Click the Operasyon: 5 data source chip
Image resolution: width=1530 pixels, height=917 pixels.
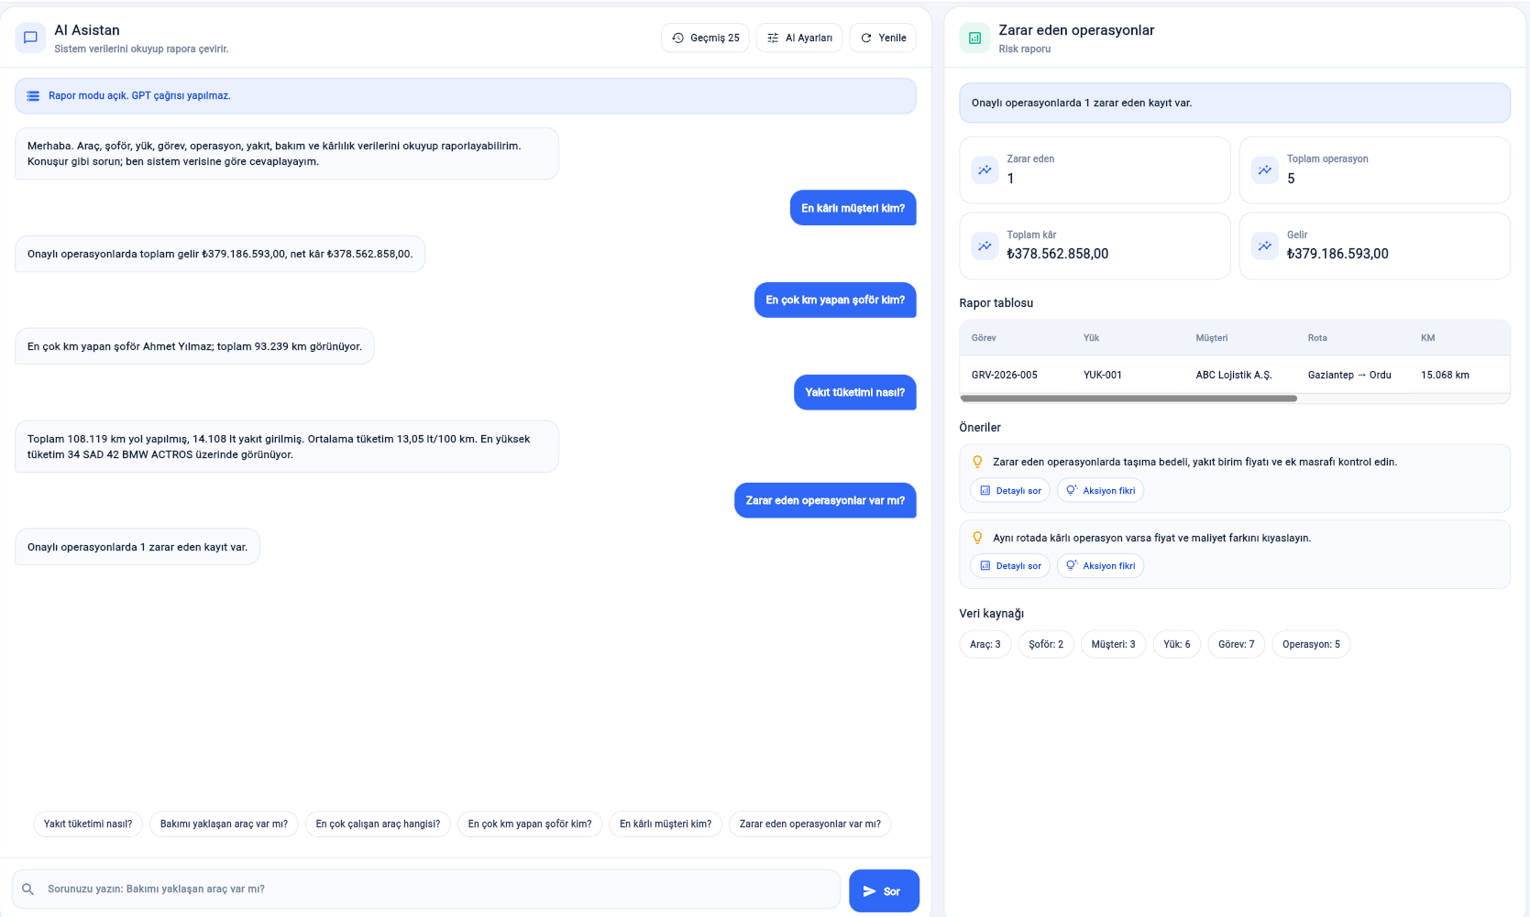pyautogui.click(x=1311, y=644)
